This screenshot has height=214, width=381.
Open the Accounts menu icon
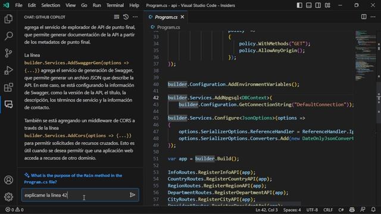8,180
